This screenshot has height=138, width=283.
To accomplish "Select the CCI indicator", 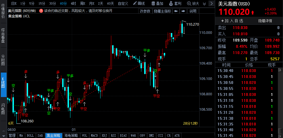I will pos(160,135).
